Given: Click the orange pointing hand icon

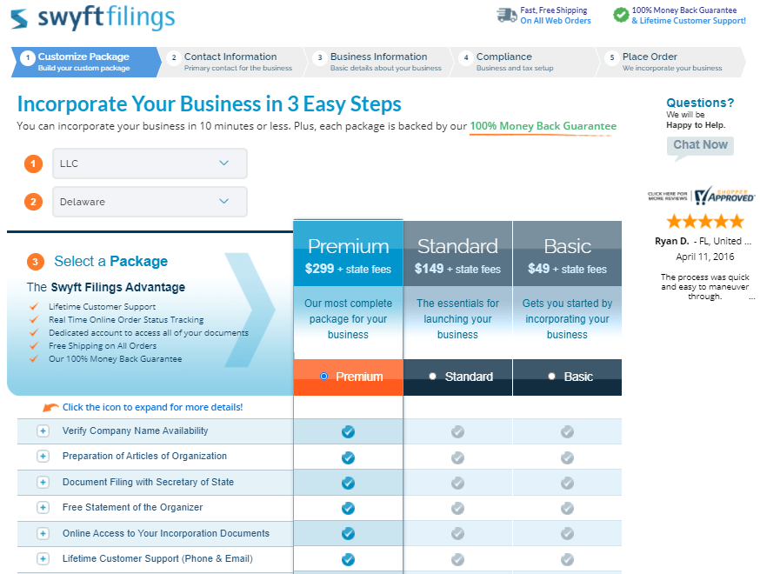Looking at the screenshot, I should tap(50, 406).
